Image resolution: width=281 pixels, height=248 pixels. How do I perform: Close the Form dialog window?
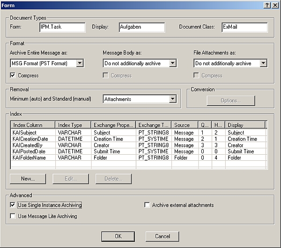point(274,5)
